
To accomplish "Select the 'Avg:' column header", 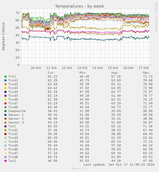I will [115, 73].
